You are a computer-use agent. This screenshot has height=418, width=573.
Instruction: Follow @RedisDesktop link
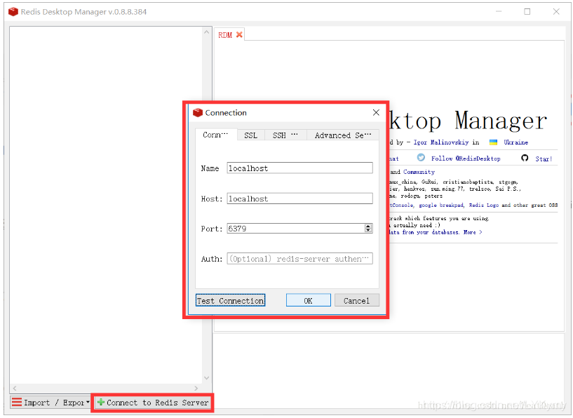pos(466,159)
